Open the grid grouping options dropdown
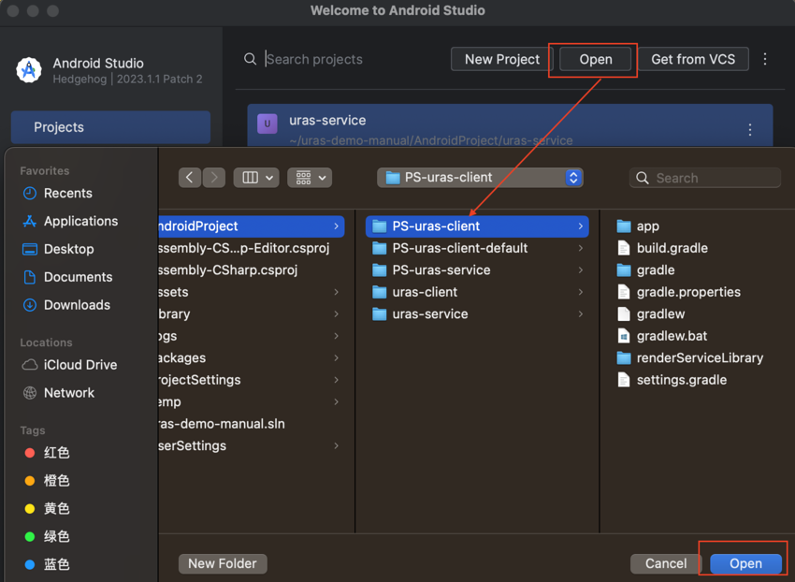Viewport: 795px width, 582px height. coord(311,178)
